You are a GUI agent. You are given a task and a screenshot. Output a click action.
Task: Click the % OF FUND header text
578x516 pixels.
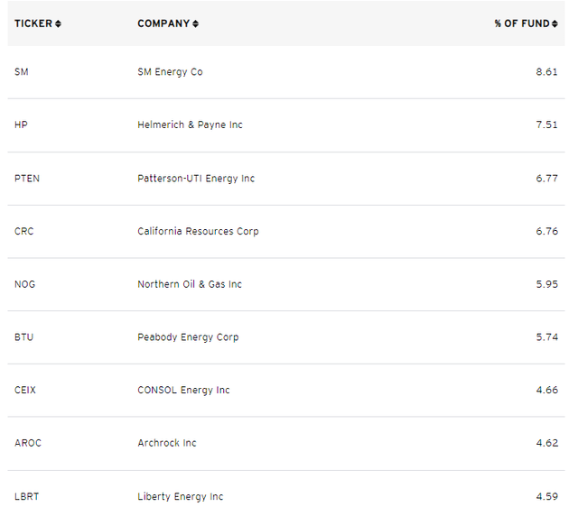(x=521, y=24)
